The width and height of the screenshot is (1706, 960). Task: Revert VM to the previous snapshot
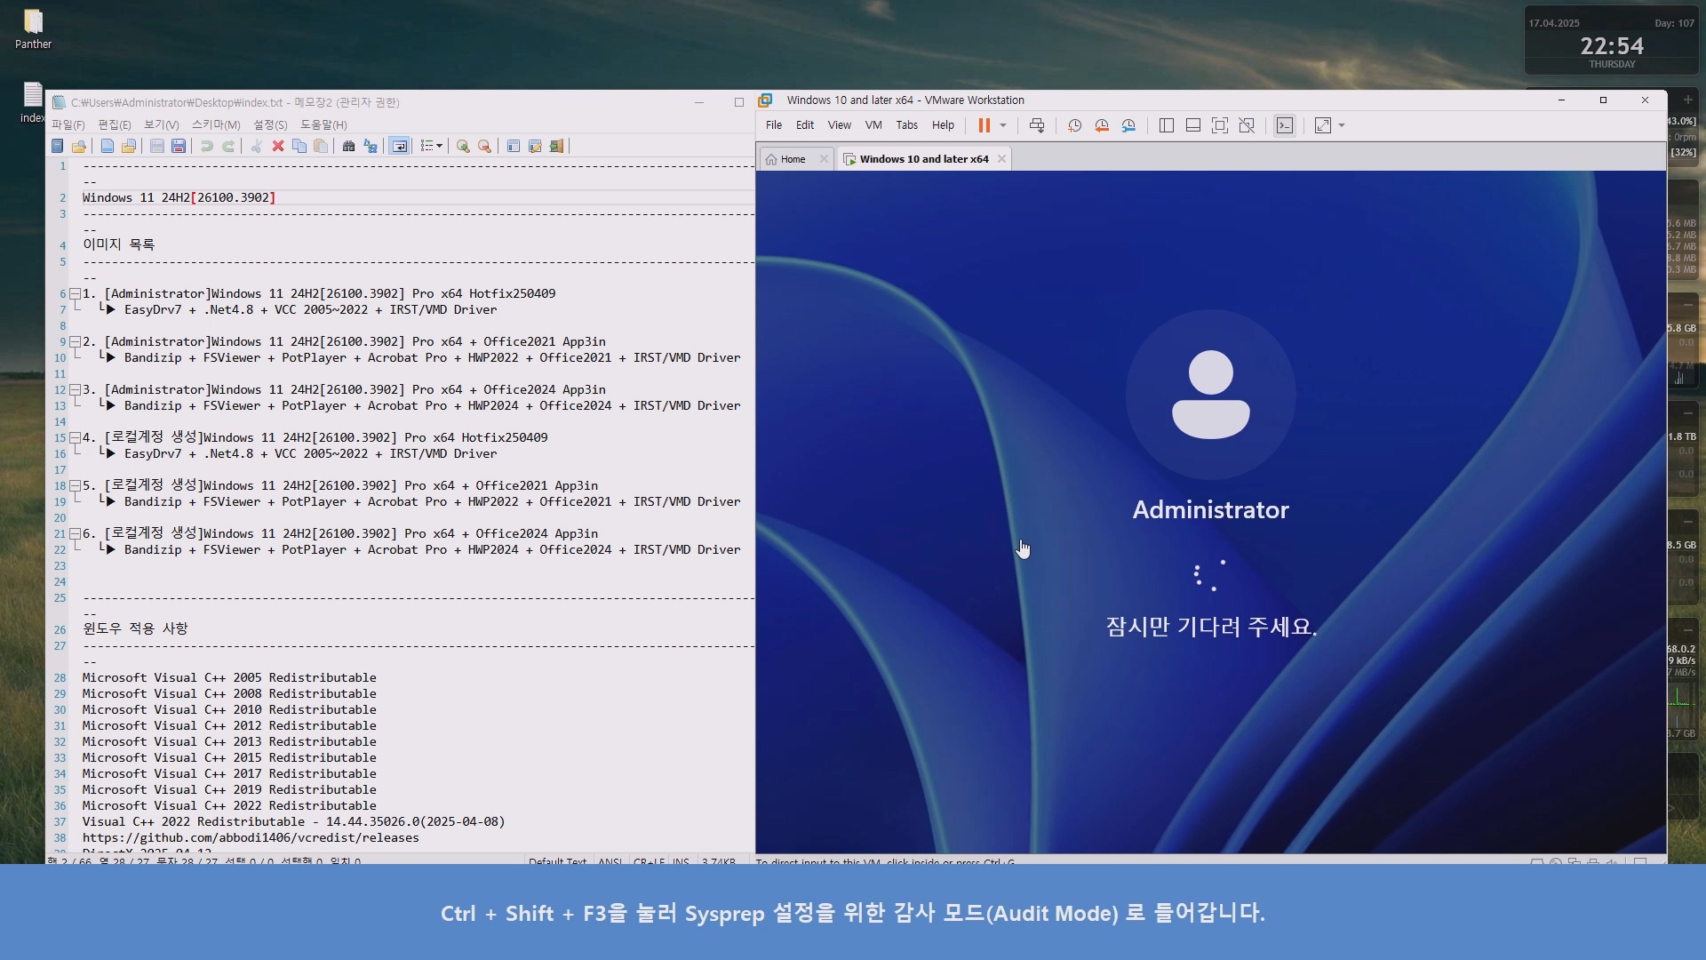tap(1102, 125)
